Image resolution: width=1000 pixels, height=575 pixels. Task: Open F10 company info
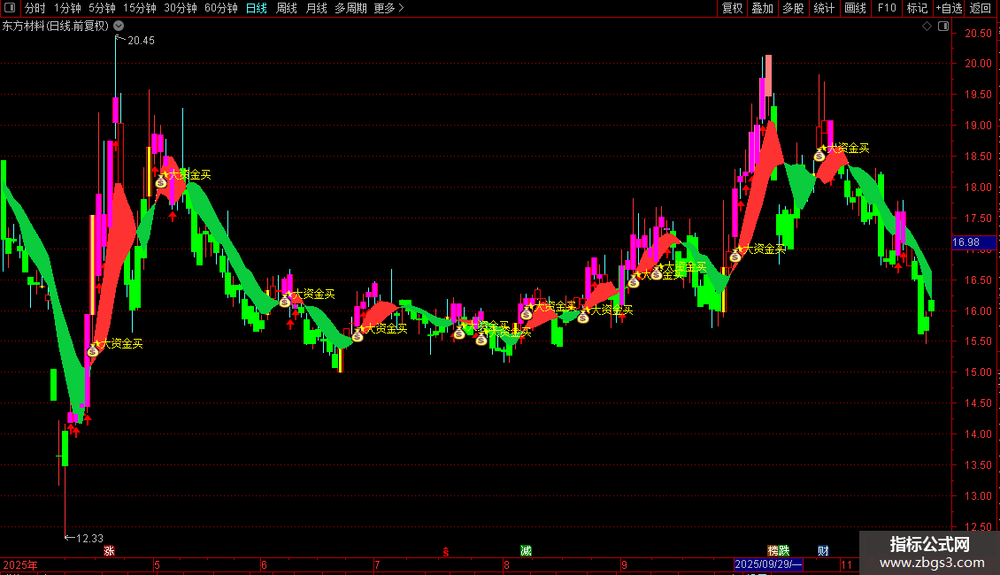point(887,8)
